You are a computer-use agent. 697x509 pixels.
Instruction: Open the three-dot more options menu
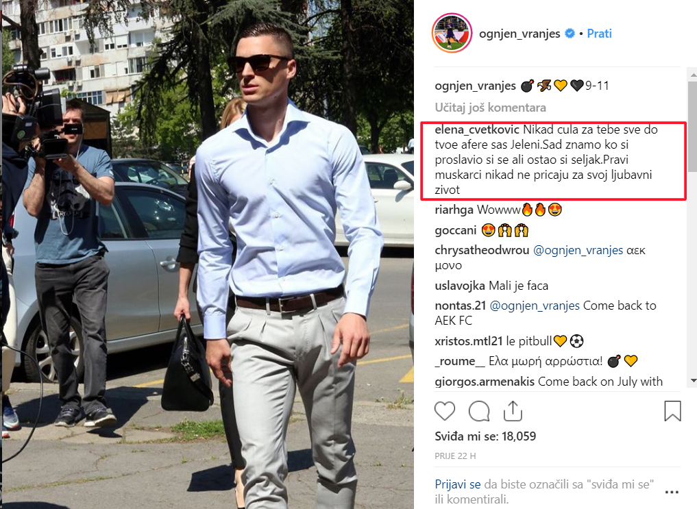point(672,492)
